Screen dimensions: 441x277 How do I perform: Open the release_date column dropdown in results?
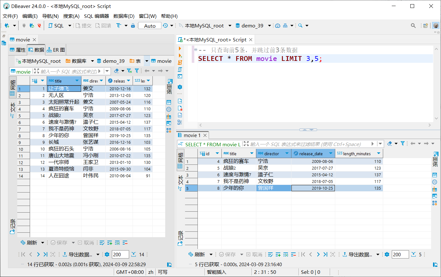[331, 153]
